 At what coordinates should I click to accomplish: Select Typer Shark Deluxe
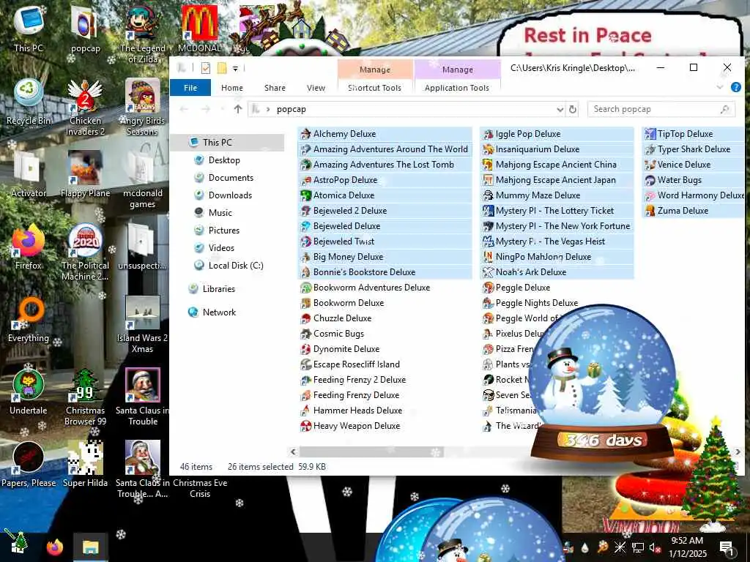pos(688,149)
